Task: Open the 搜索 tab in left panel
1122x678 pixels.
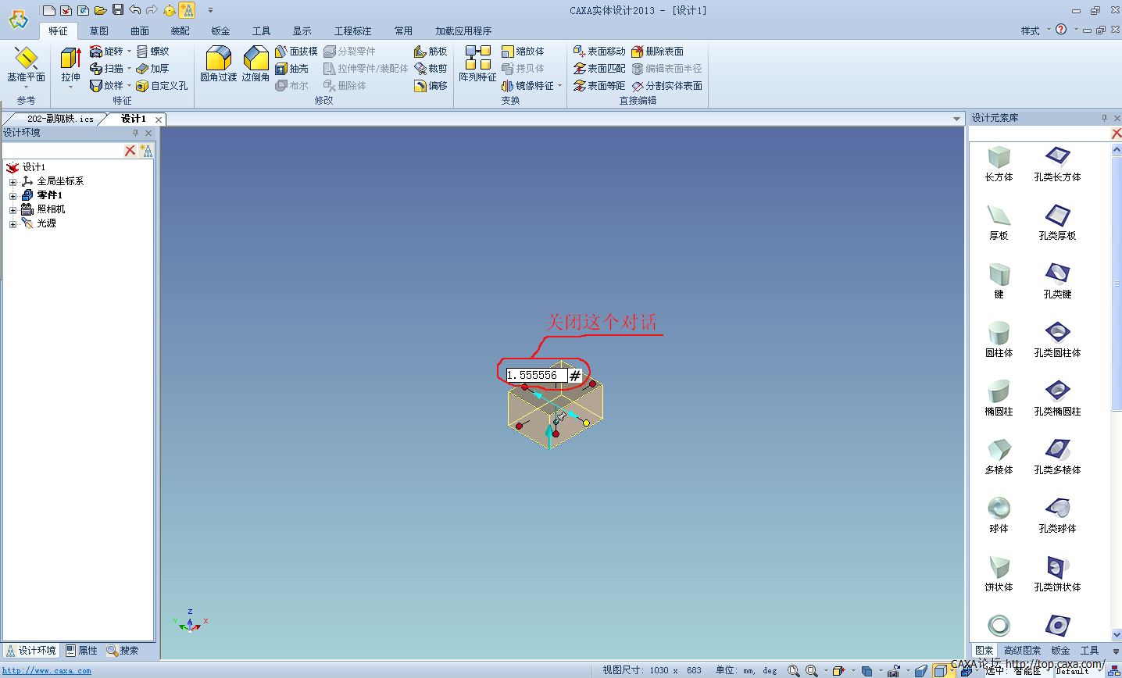Action: [123, 650]
